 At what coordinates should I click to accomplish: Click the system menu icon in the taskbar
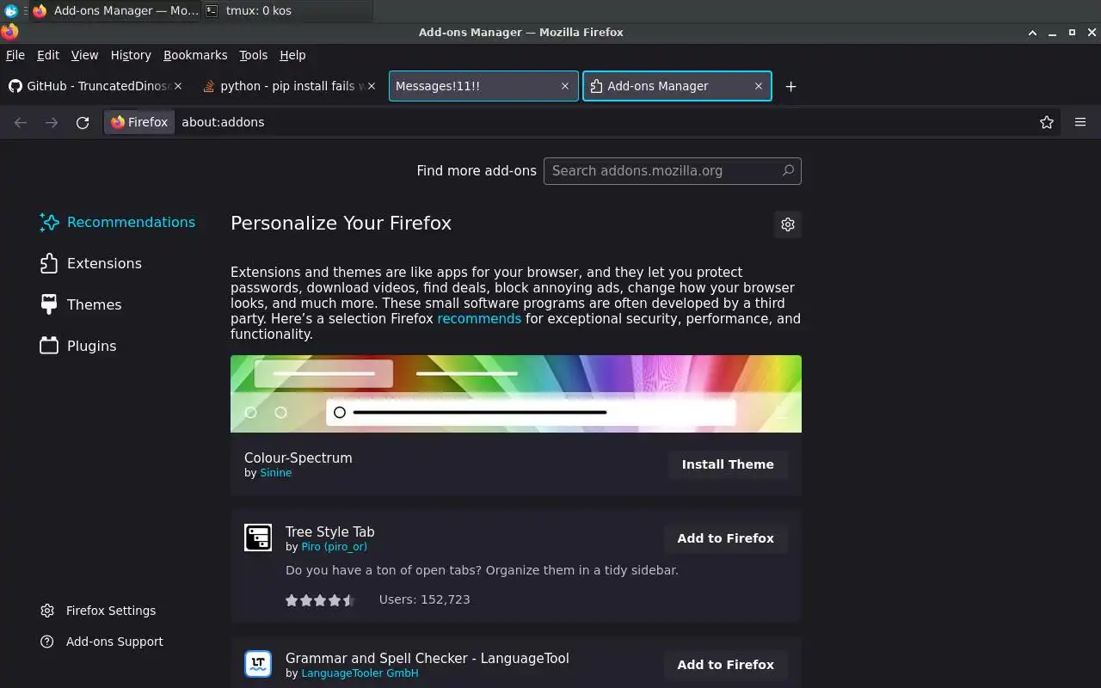click(x=11, y=11)
